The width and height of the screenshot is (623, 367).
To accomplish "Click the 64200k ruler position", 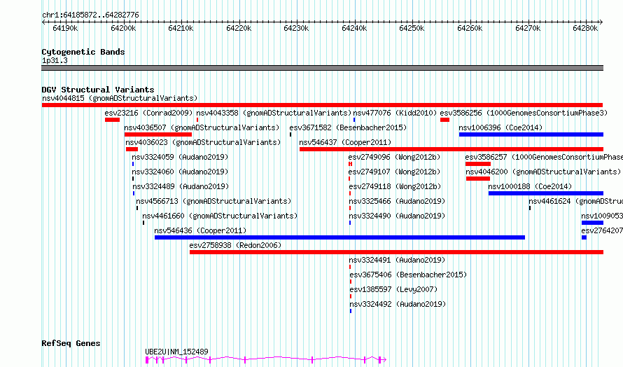I will click(124, 28).
